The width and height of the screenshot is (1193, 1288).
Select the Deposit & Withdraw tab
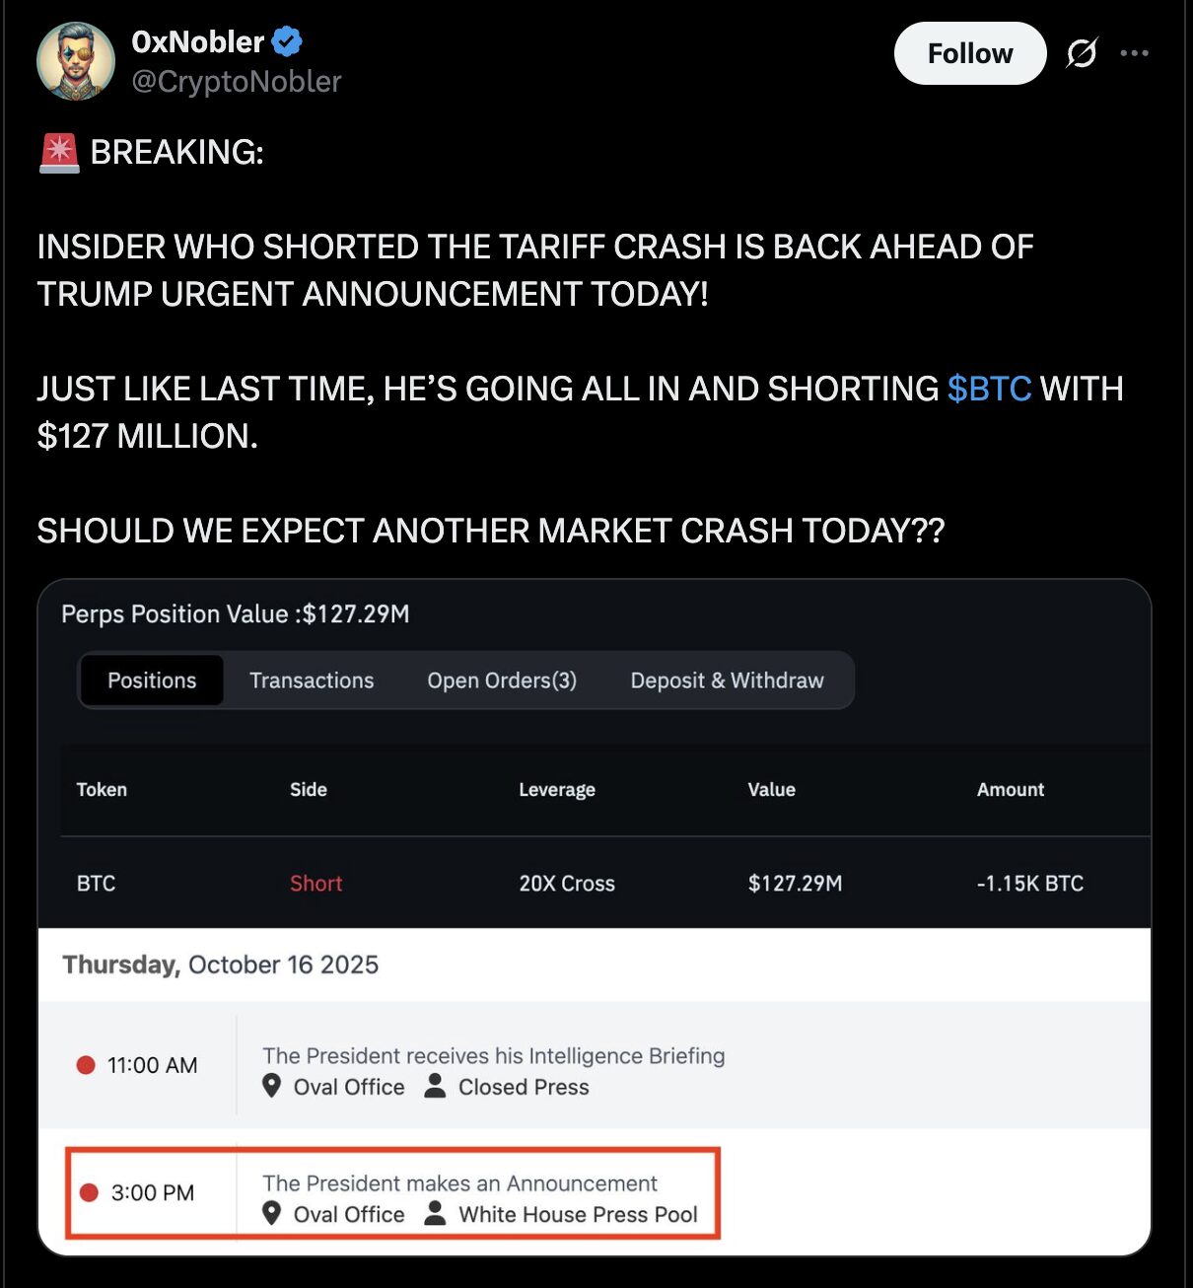click(727, 680)
